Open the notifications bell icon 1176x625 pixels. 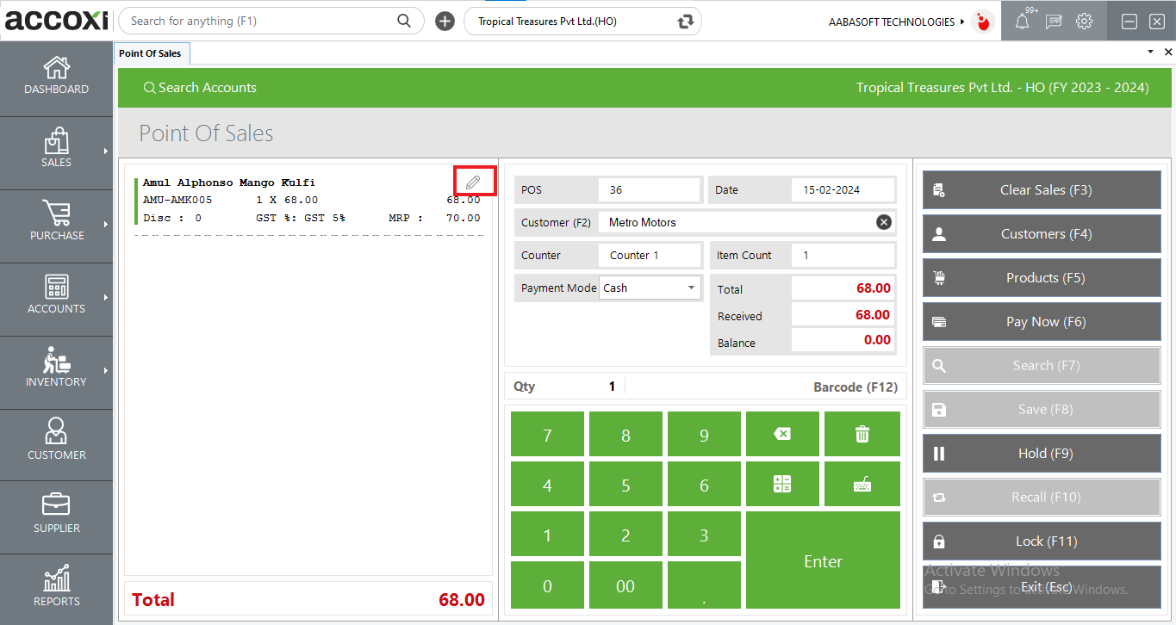(x=1022, y=22)
